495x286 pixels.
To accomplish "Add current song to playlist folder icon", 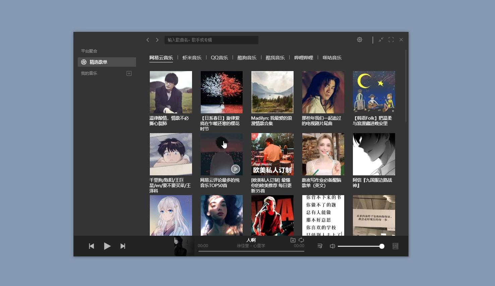I will (x=293, y=240).
